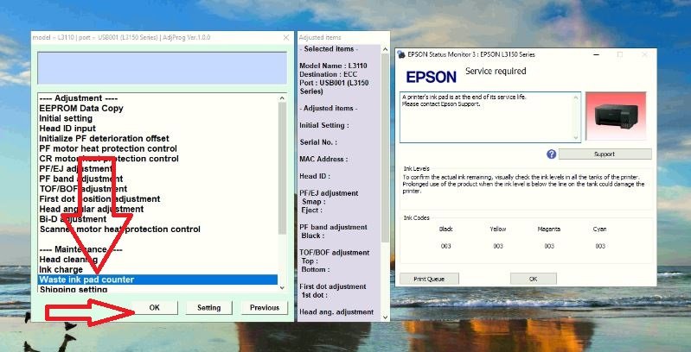
Task: Click OK in EPSON Status Monitor
Action: point(534,279)
